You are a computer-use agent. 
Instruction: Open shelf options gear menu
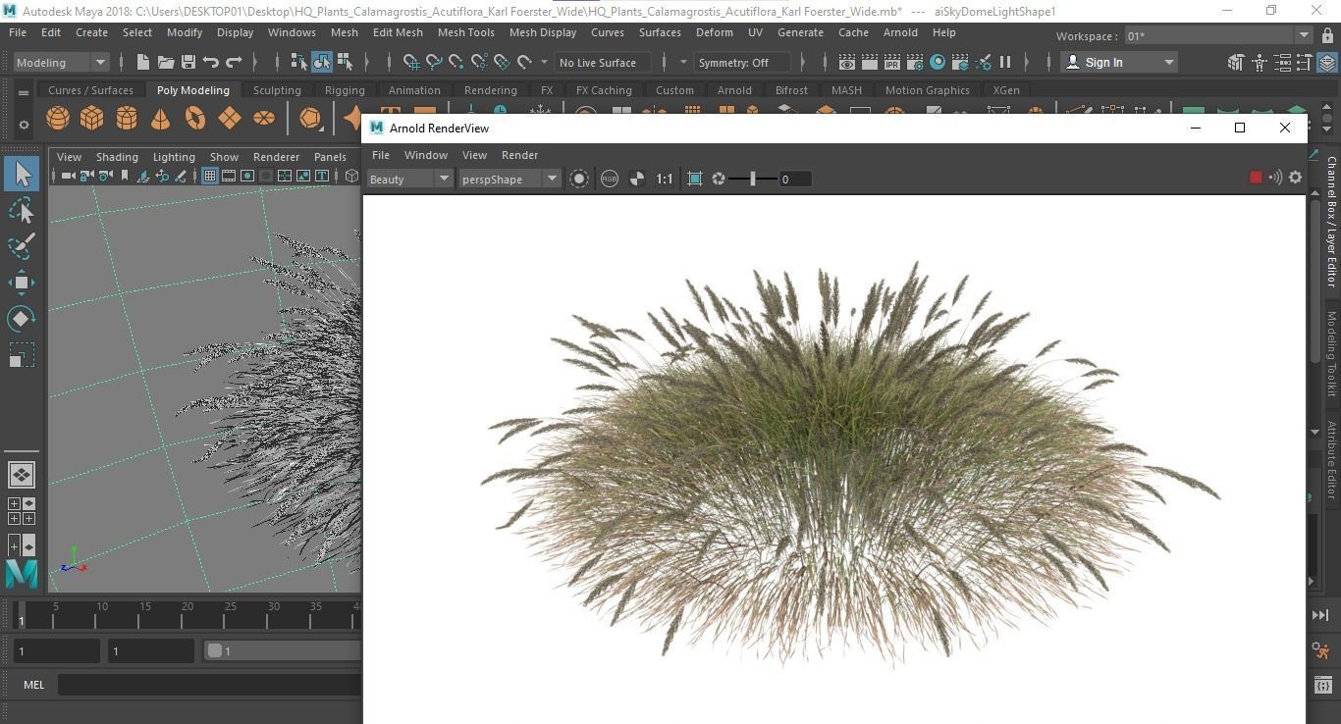pyautogui.click(x=24, y=125)
